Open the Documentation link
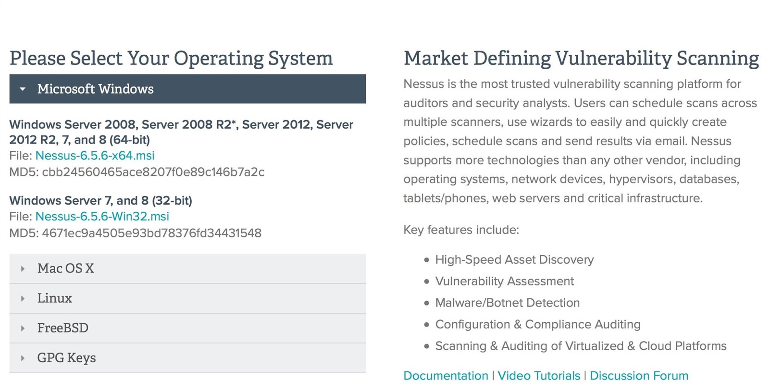 446,376
